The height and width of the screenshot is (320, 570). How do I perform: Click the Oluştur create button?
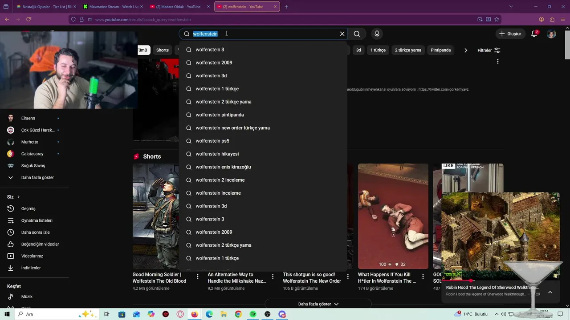510,34
